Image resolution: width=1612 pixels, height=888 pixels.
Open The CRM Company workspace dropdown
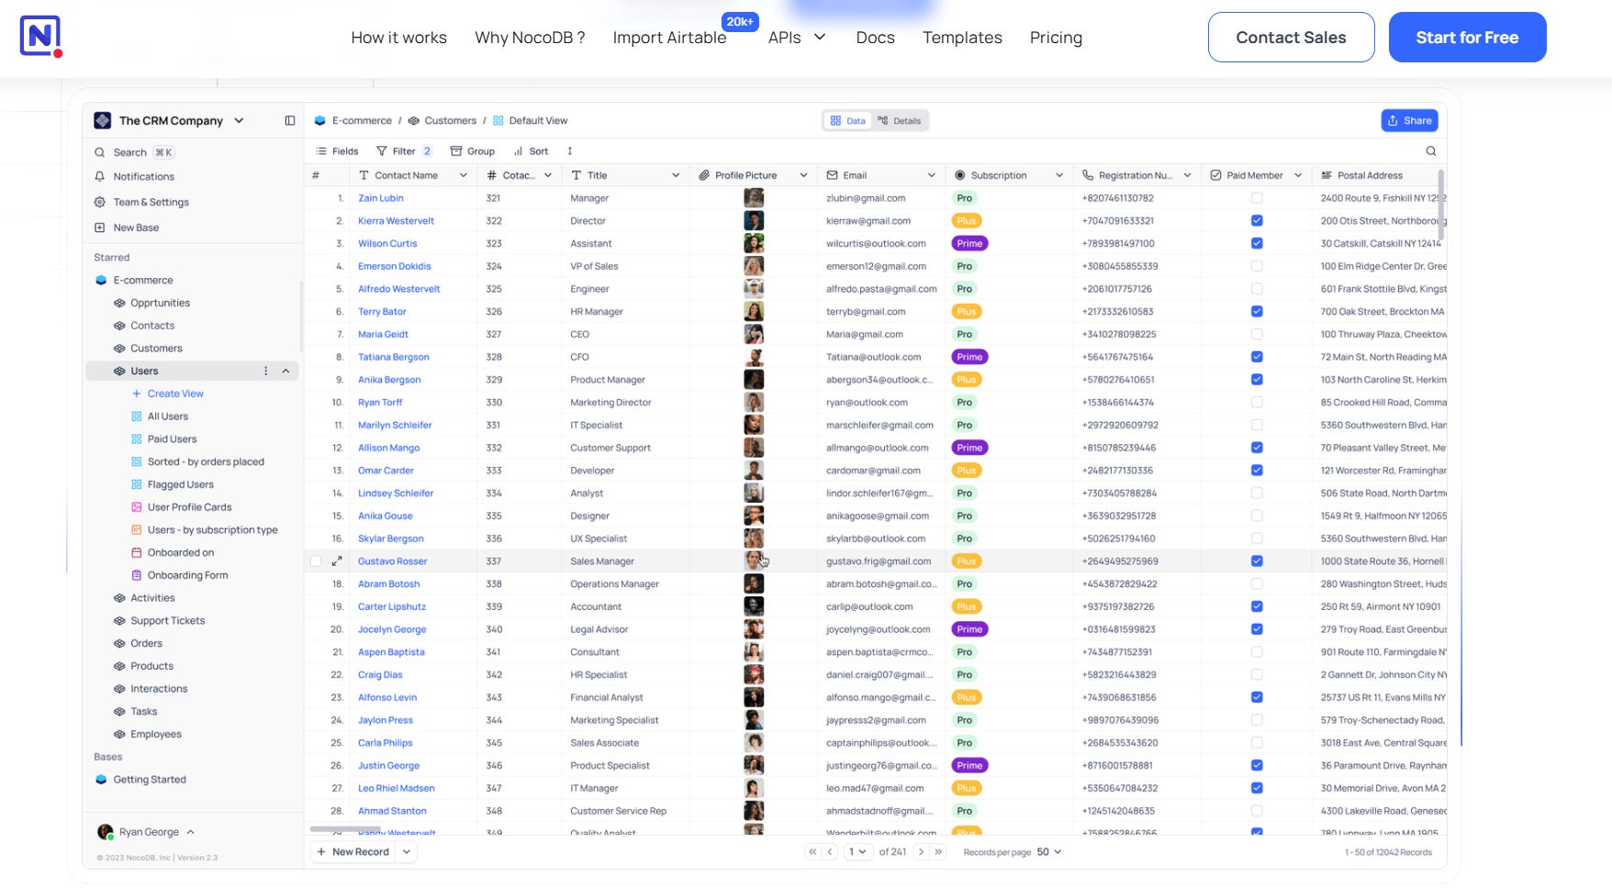pos(239,120)
